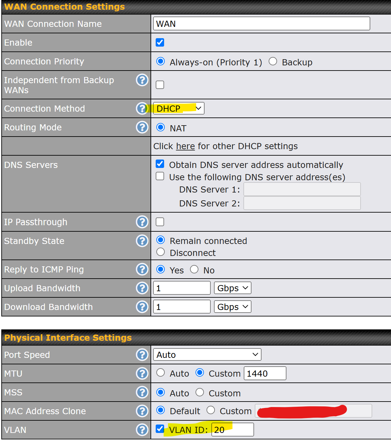Open help for Connection Method
Viewport: 391px width, 442px height.
pos(142,108)
